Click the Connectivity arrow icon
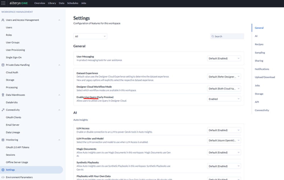This screenshot has height=180, width=284. [3, 110]
